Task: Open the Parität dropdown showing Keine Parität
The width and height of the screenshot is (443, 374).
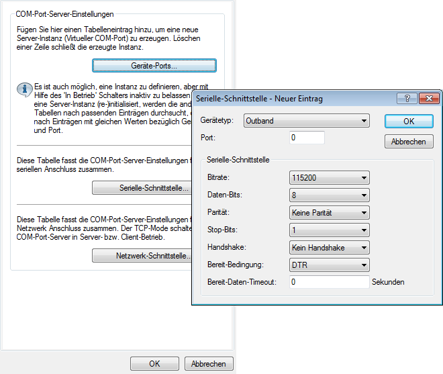Action: [329, 213]
